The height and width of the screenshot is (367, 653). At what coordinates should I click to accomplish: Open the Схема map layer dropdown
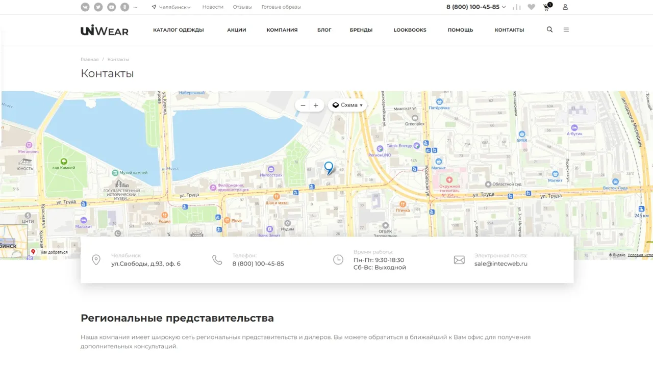[347, 105]
